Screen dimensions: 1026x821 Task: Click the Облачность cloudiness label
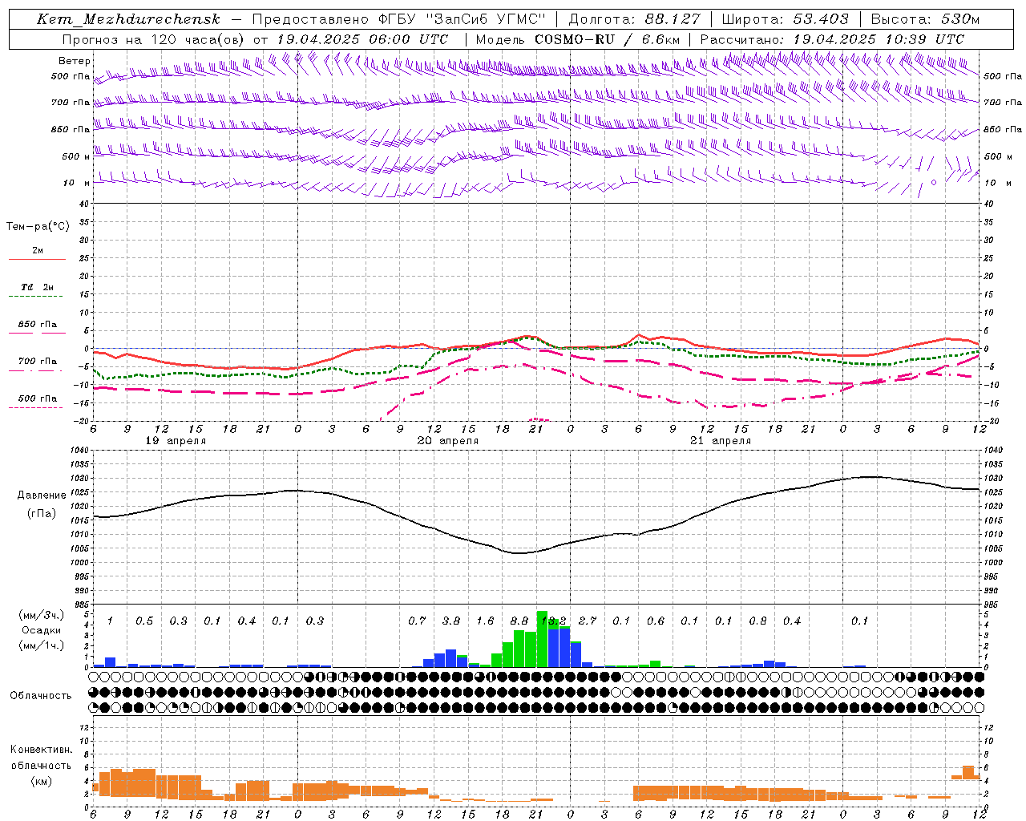click(41, 696)
